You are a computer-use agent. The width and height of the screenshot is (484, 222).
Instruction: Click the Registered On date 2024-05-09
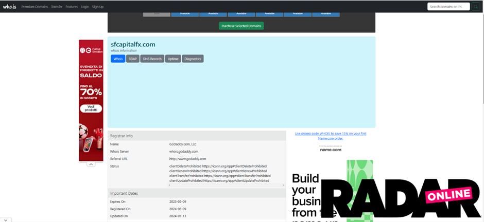178,209
